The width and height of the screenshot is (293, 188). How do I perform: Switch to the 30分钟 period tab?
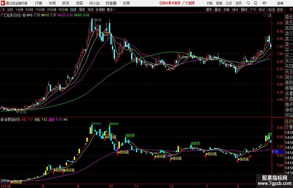pos(52,10)
